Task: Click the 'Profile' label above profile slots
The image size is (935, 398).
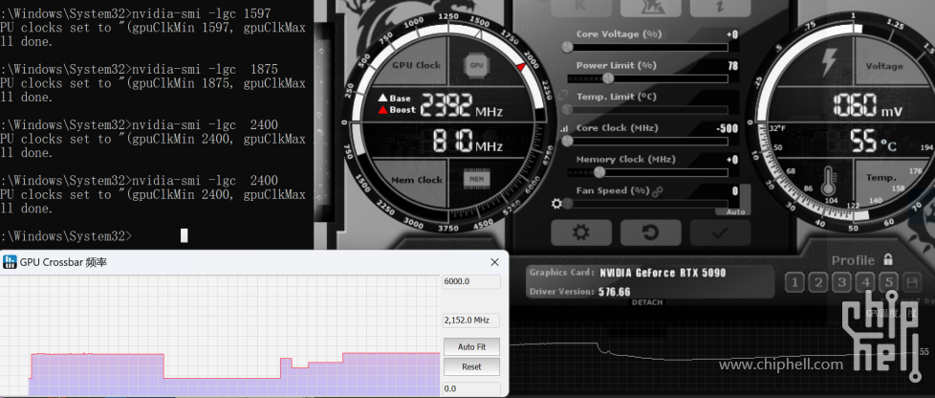Action: click(x=854, y=260)
